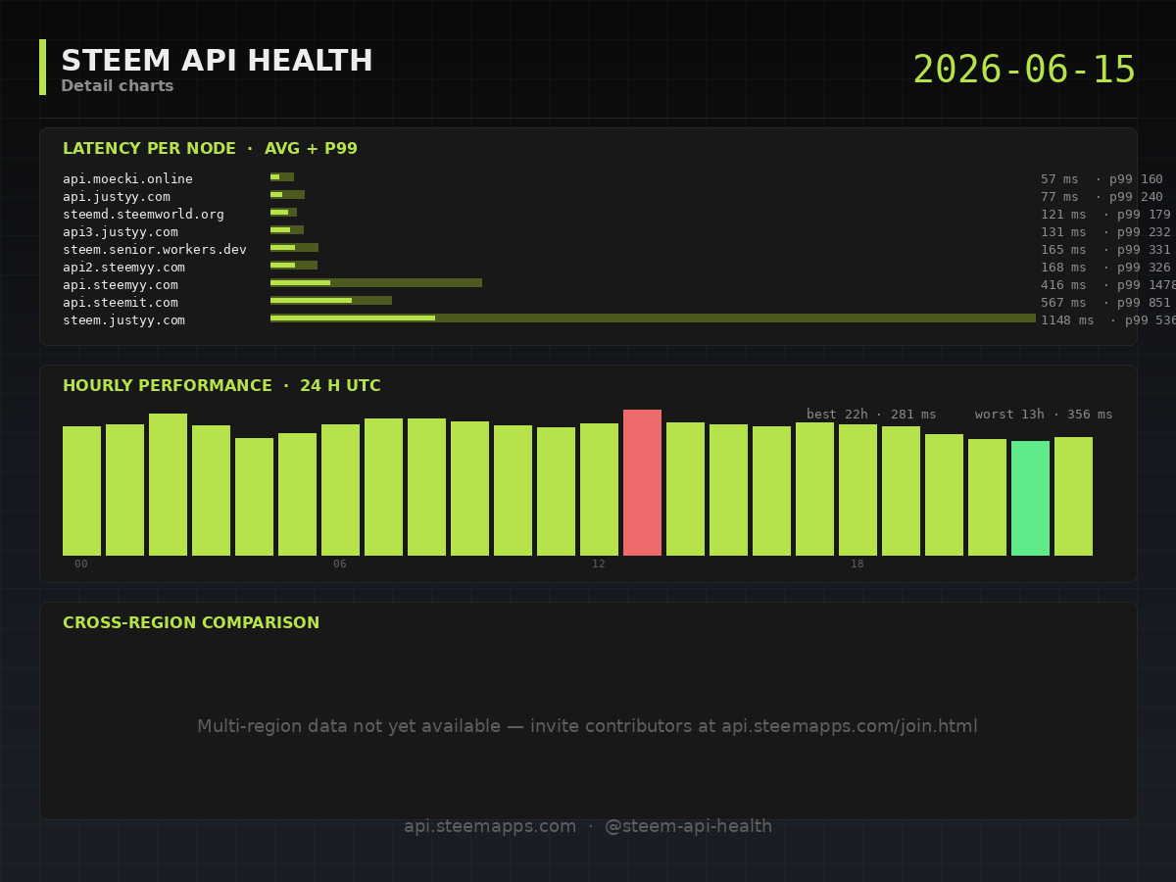This screenshot has width=1176, height=882.
Task: Click the CROSS-REGION COMPARISON heading
Action: click(191, 623)
